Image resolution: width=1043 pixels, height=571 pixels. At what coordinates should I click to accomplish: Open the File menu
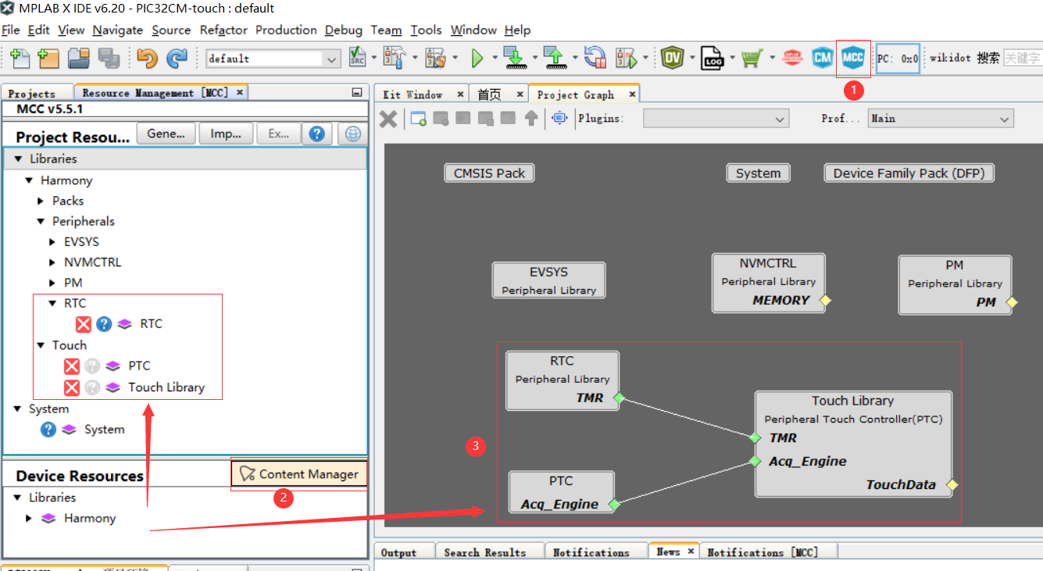(x=11, y=30)
